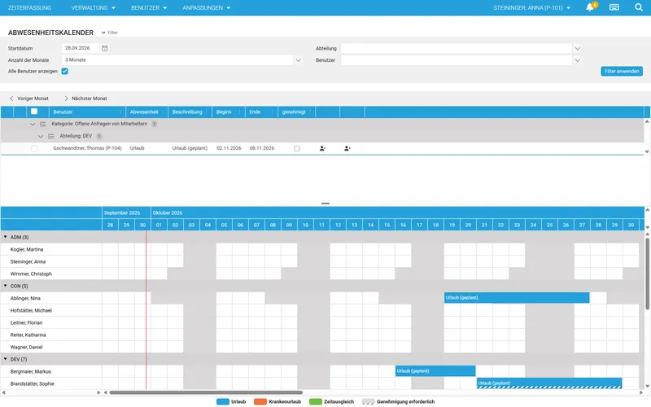This screenshot has height=407, width=651.
Task: Open the Steininger, Anna (P-101) user menu
Action: pos(532,7)
